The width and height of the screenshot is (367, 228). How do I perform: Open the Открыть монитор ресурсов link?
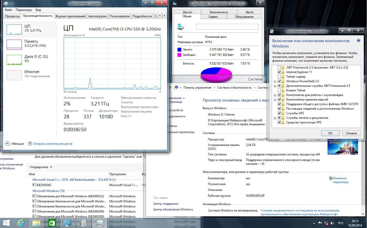[x=53, y=144]
